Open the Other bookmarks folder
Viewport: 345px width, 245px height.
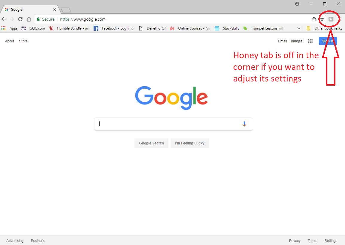324,28
